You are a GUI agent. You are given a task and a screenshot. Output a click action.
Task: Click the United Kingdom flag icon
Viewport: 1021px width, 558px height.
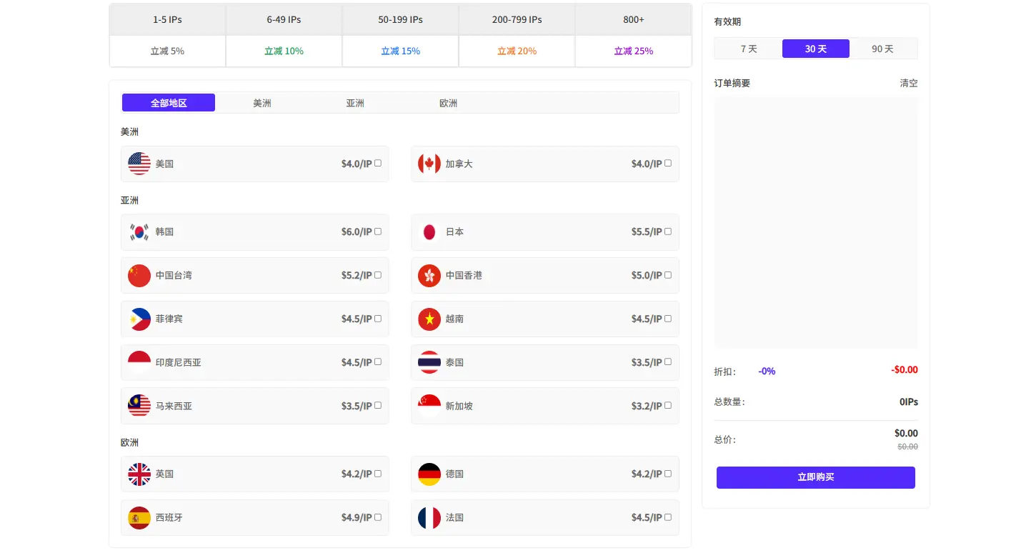pyautogui.click(x=139, y=474)
